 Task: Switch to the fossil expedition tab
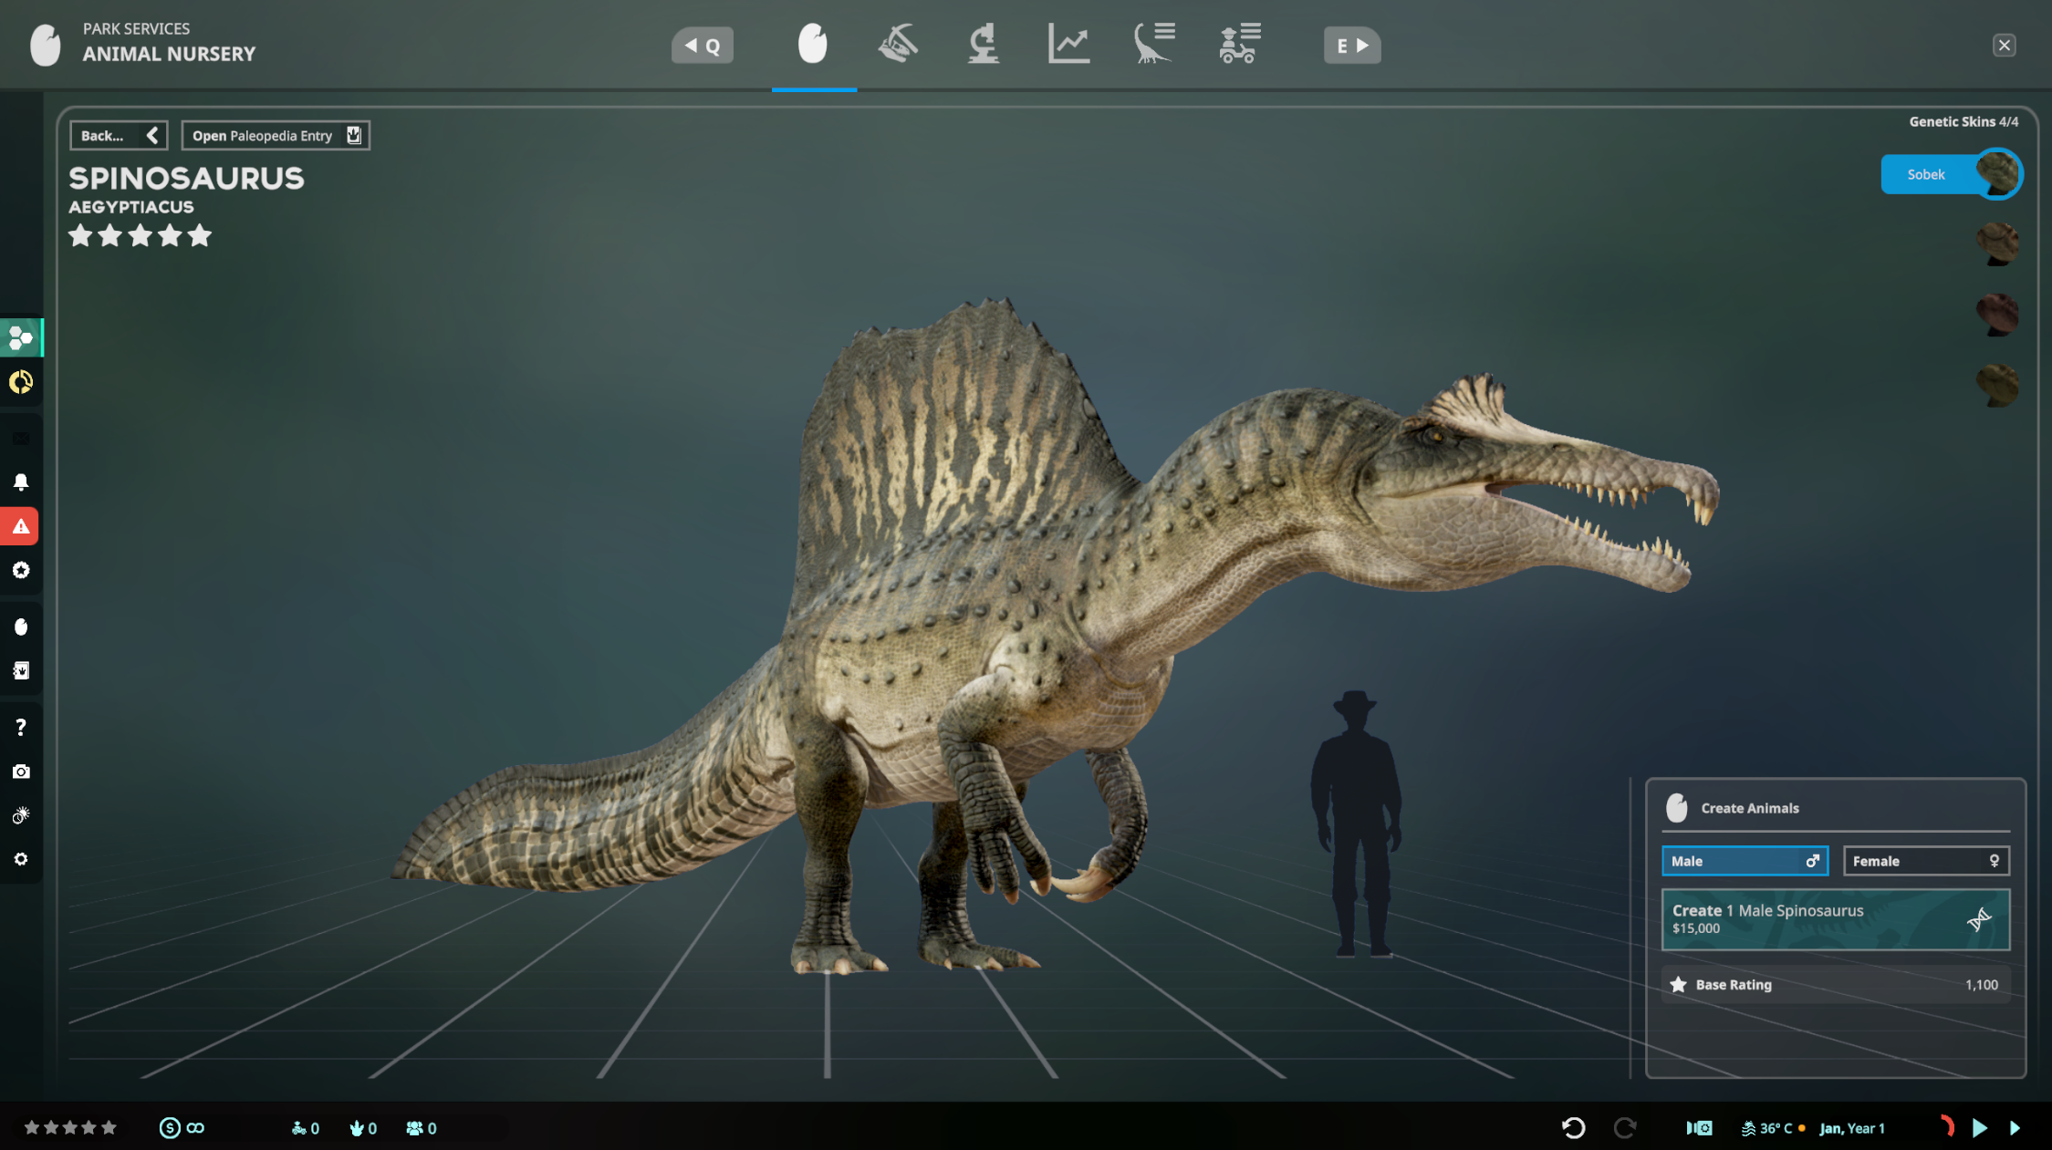click(898, 45)
